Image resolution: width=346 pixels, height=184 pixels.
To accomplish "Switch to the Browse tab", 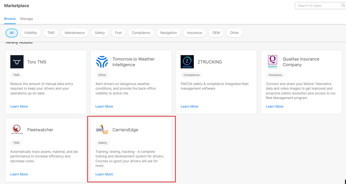I will pyautogui.click(x=10, y=19).
